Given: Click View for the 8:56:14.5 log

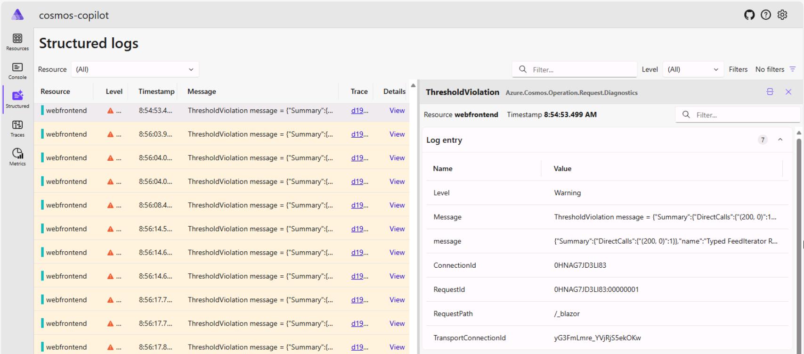Looking at the screenshot, I should coord(397,229).
